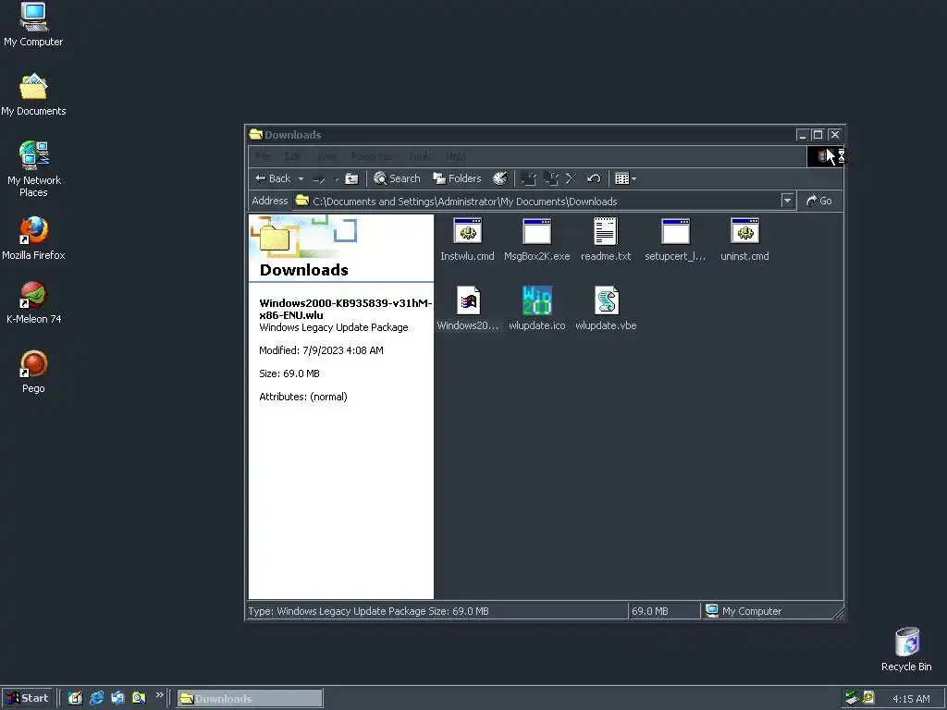Click the Downloads folder icon in title bar
Screen dimensions: 947x710
(255, 134)
